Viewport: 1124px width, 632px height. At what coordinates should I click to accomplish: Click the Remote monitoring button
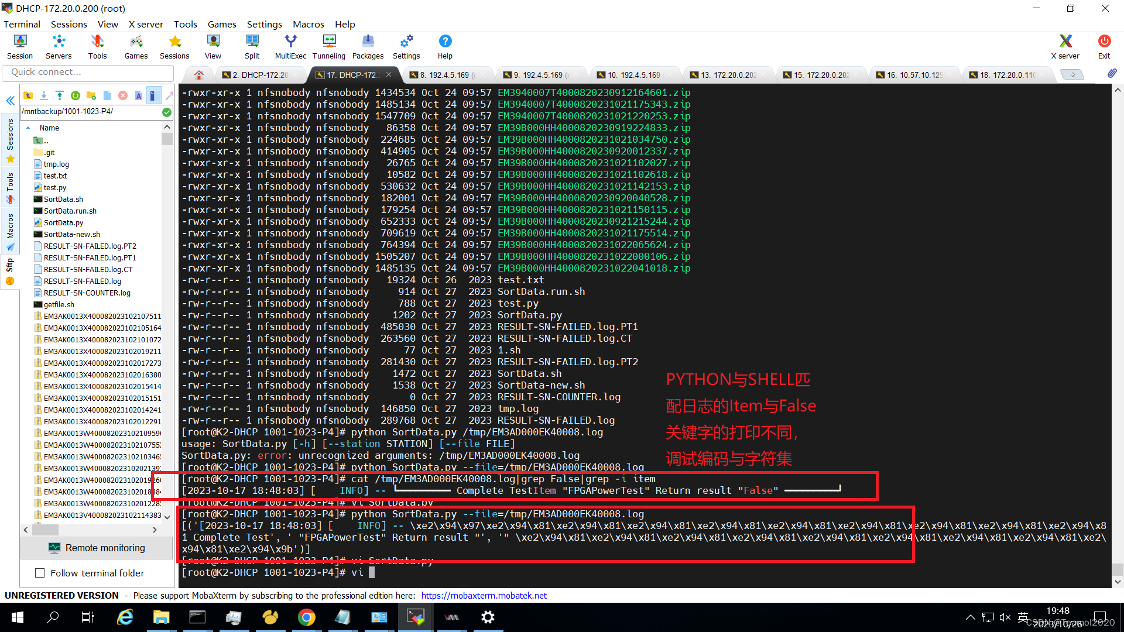(x=97, y=548)
